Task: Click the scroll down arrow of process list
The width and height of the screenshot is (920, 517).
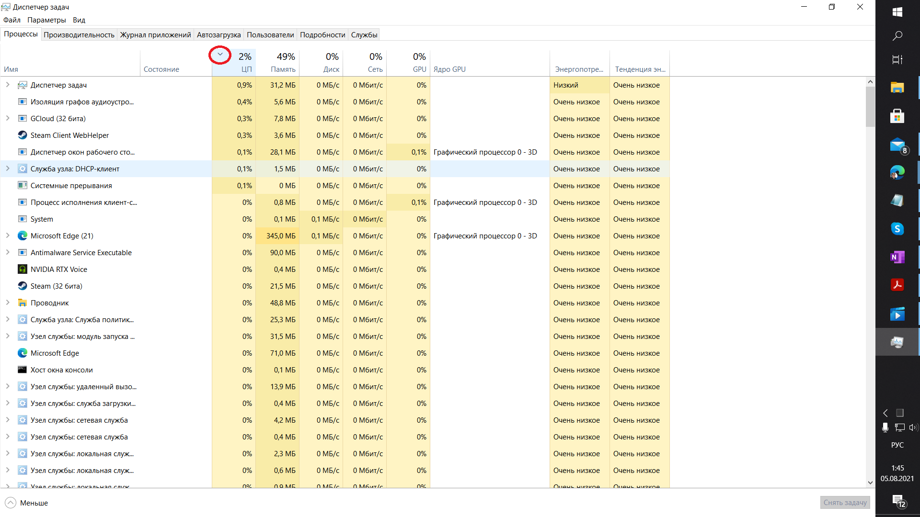Action: coord(870,483)
